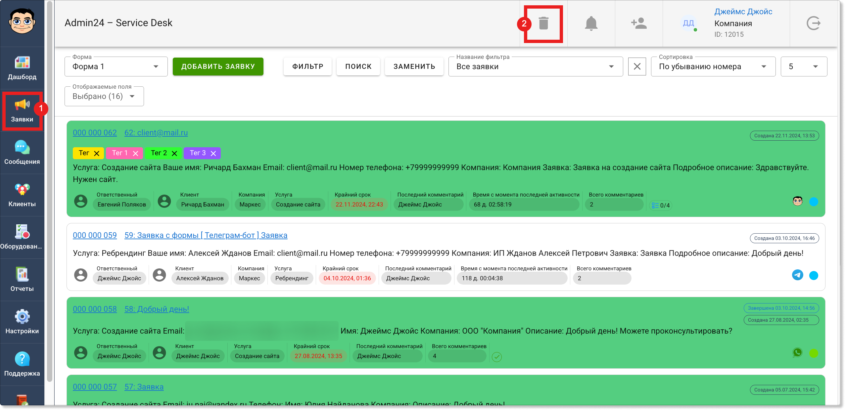The height and width of the screenshot is (410, 845).
Task: Open notifications bell
Action: coord(591,23)
